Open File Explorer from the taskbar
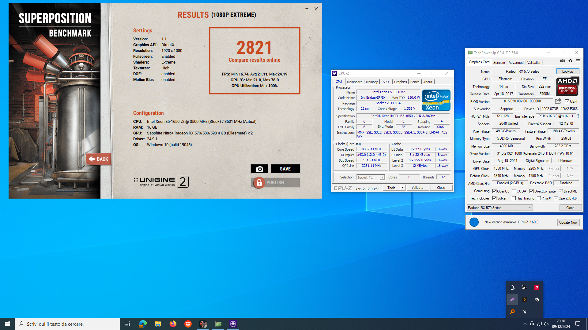 [x=158, y=324]
